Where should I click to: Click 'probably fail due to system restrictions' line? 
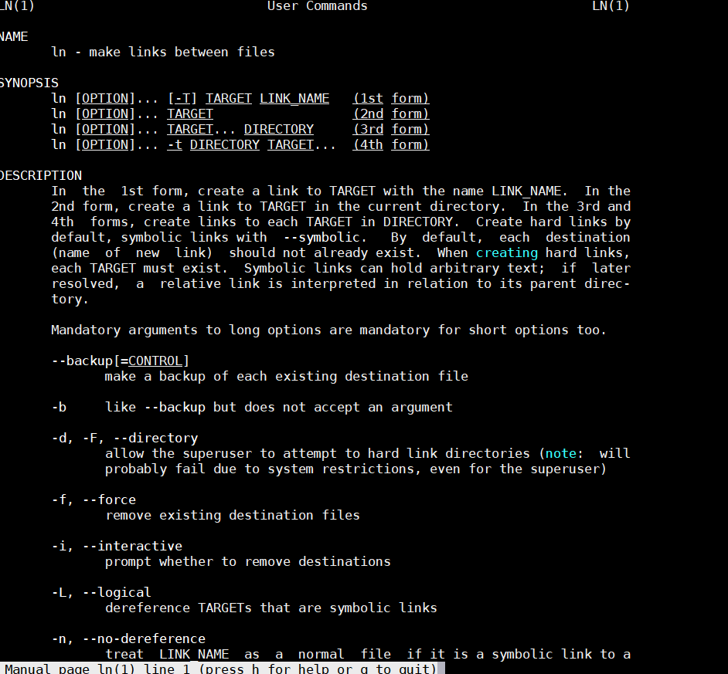[x=355, y=469]
